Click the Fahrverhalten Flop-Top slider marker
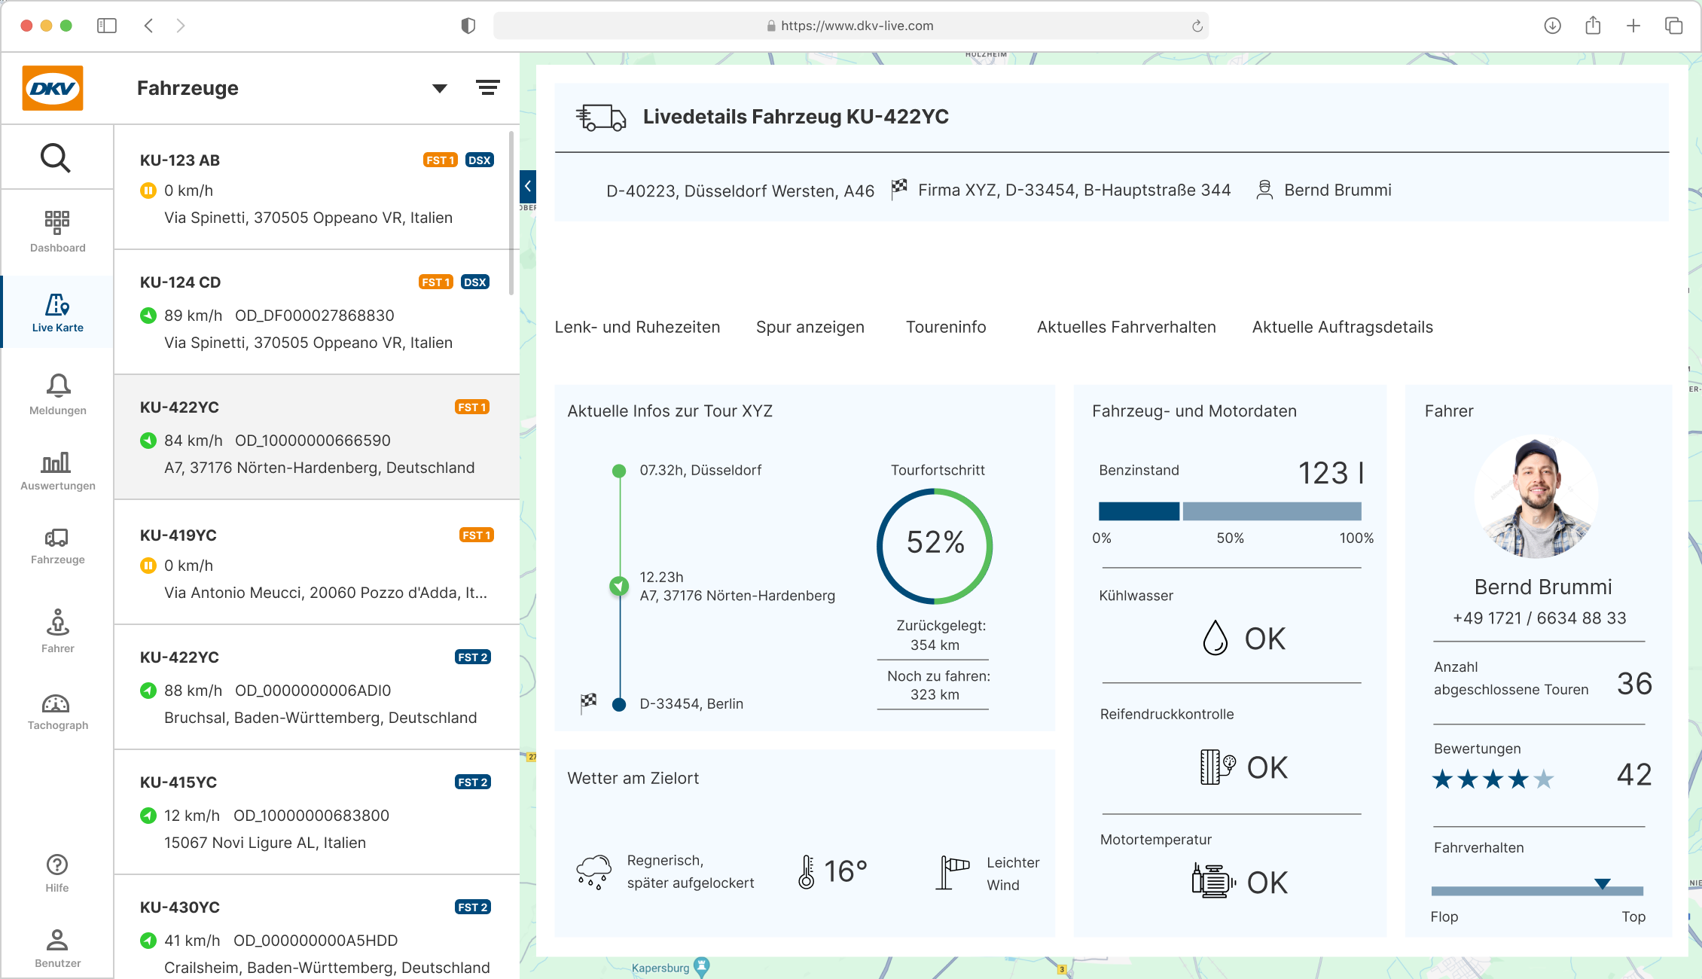The image size is (1702, 979). point(1603,883)
